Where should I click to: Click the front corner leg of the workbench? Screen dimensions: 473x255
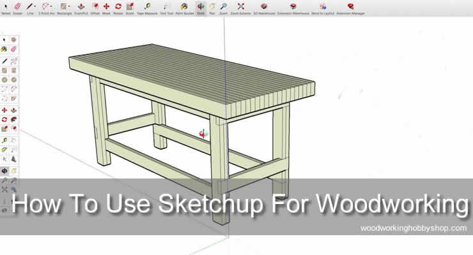(220, 170)
